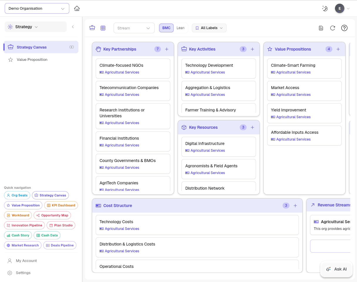Open the Distribution & Logistics Costs card
The image size is (357, 282).
point(197,247)
